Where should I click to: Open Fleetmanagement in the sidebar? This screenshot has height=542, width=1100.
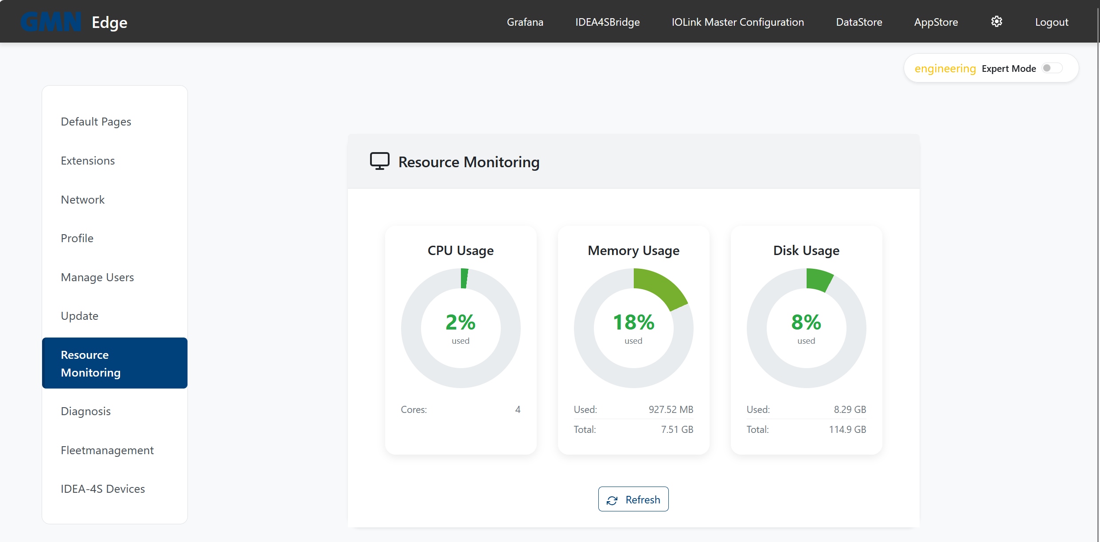pyautogui.click(x=107, y=450)
